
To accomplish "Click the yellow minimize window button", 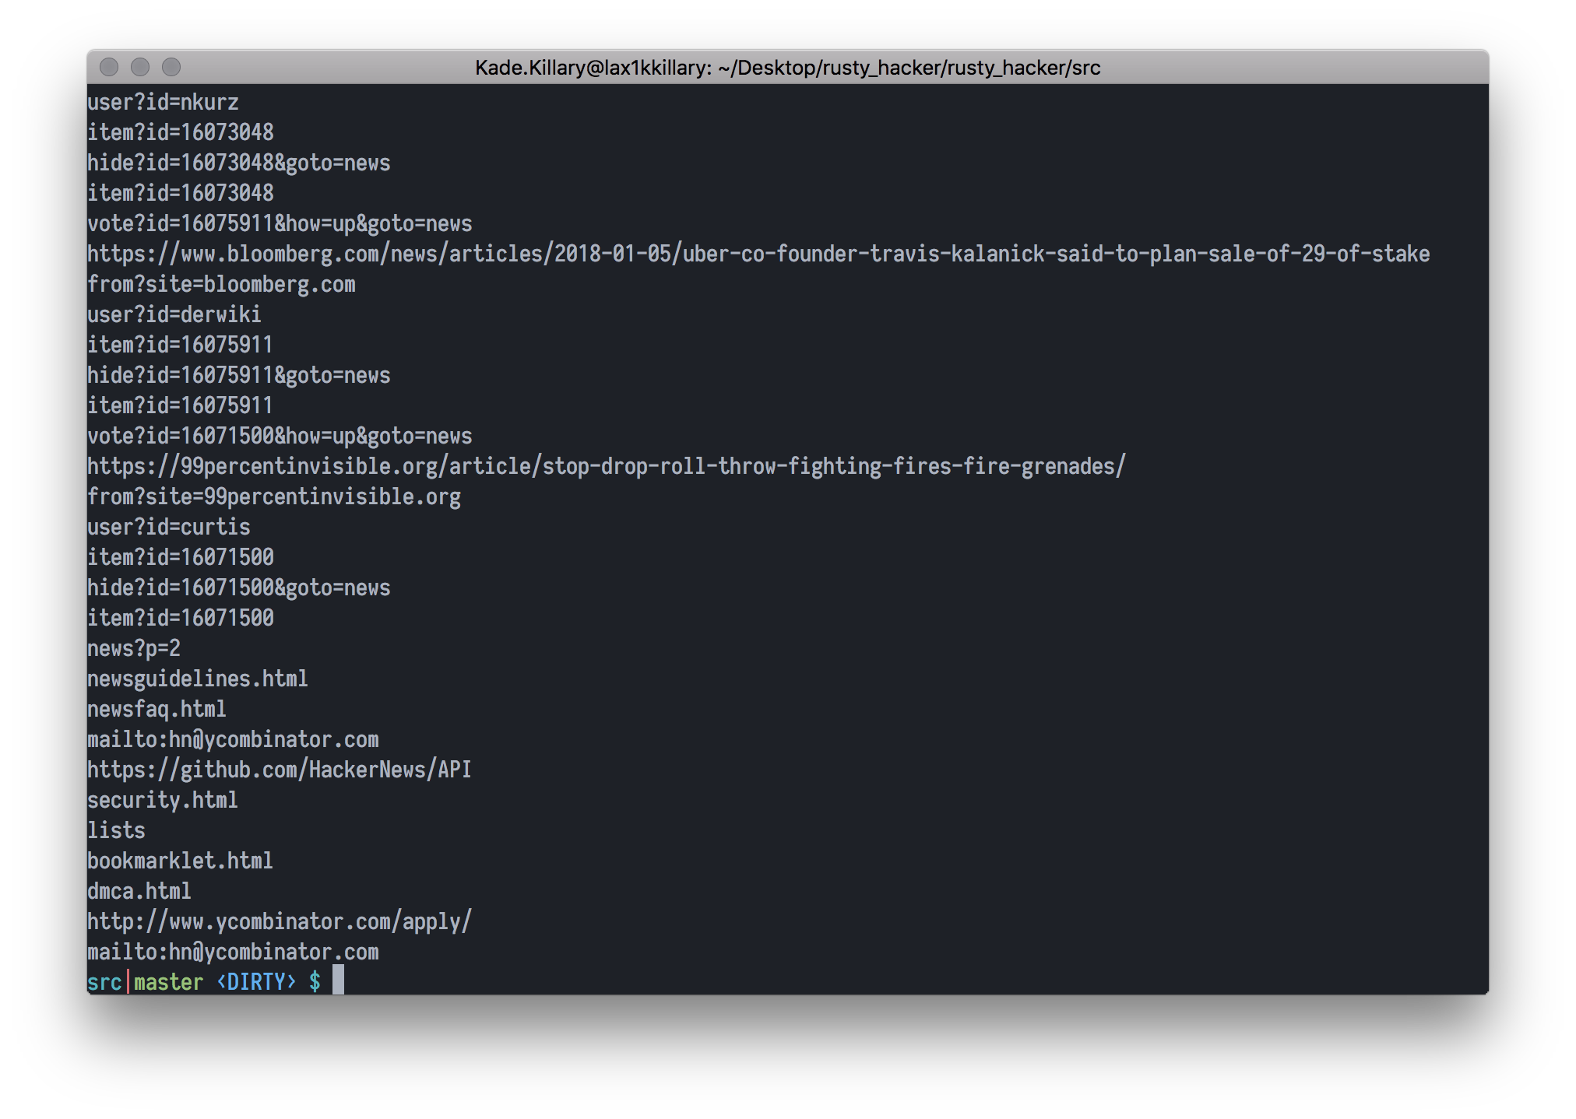I will point(140,68).
